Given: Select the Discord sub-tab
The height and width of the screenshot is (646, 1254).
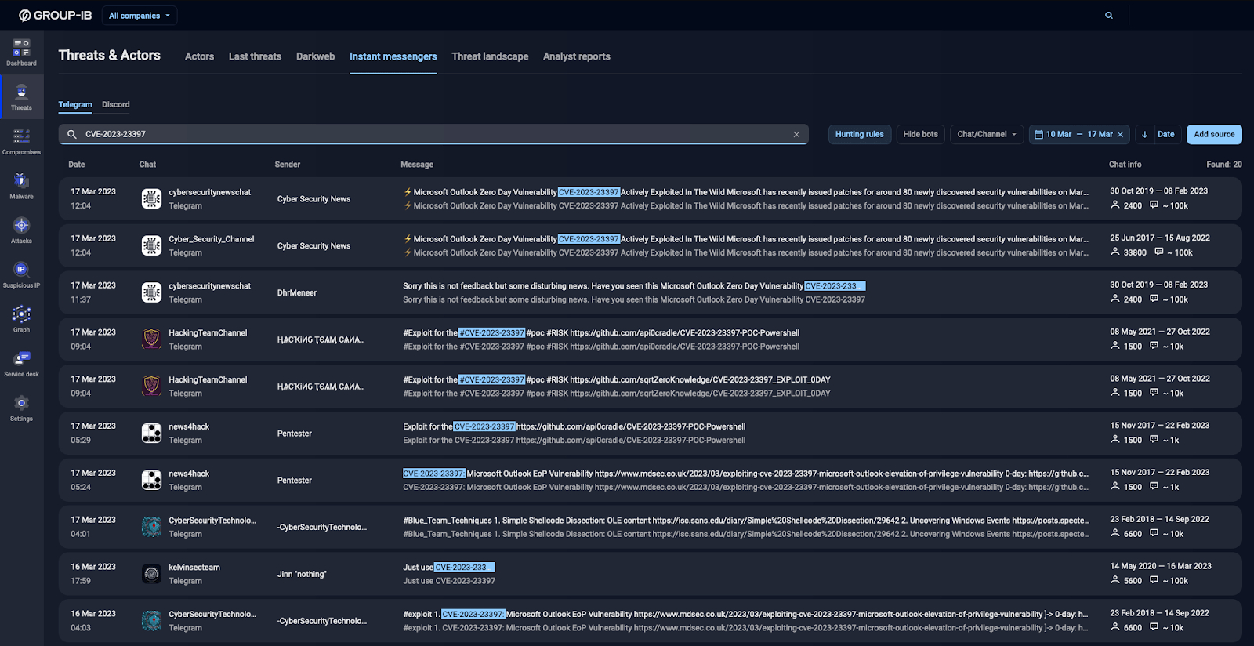Looking at the screenshot, I should click(116, 104).
